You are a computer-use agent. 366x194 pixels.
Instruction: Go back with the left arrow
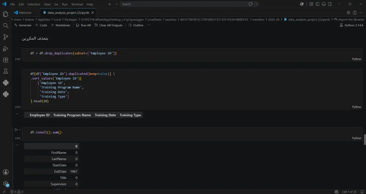pos(110,4)
